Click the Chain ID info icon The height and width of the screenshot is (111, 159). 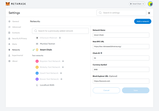point(101,53)
